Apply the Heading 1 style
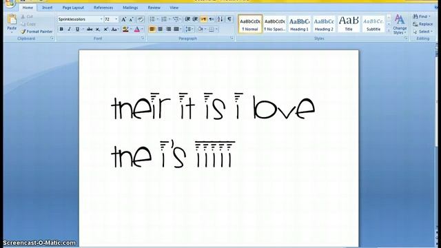Viewport: 441px width, 248px height. pos(299,24)
